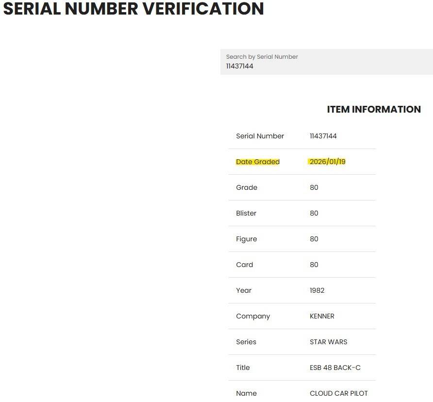Click the Grade row label
This screenshot has height=402, width=433.
click(x=247, y=187)
